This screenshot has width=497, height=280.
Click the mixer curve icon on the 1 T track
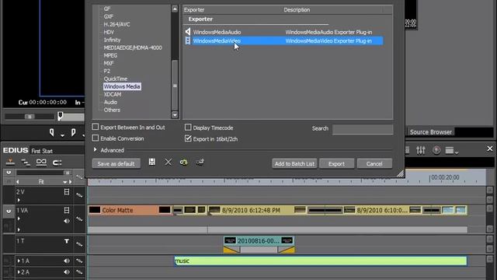click(x=79, y=244)
